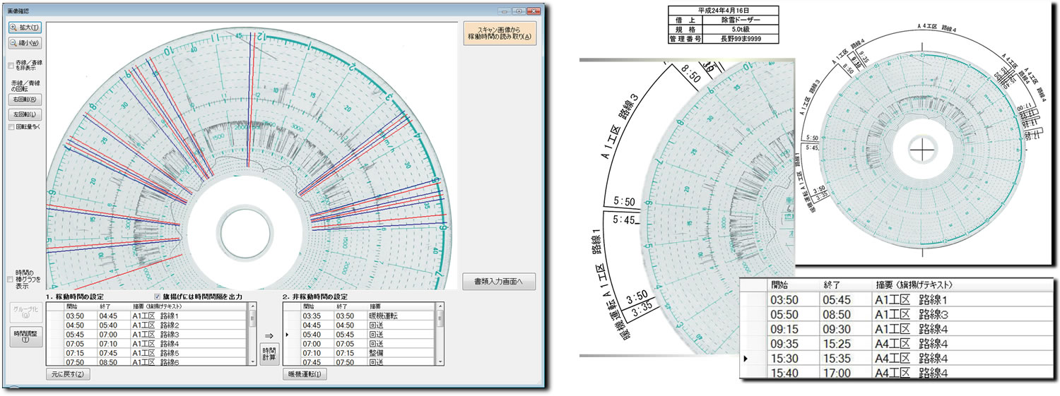Open 時間調整(T) time adjustment
The image size is (1060, 396).
[x=25, y=337]
